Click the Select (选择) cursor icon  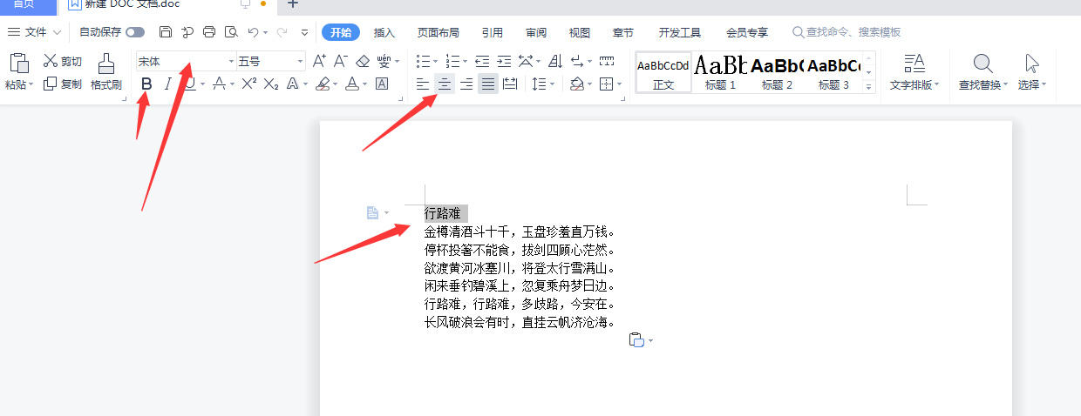coord(1032,64)
